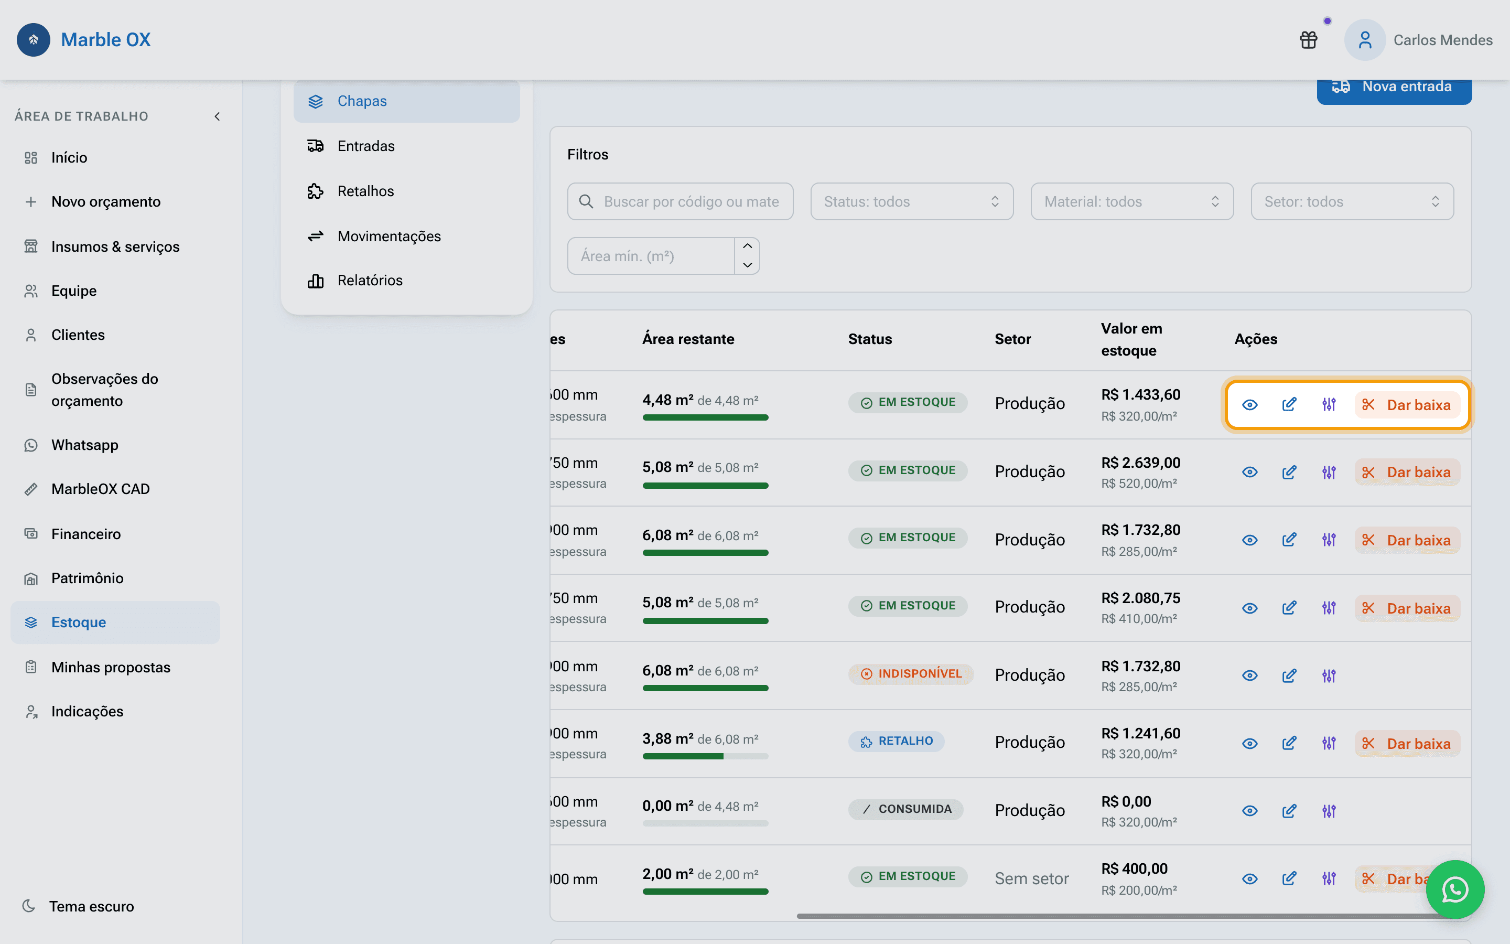Screen dimensions: 1510x944
Task: Open the Entradas section
Action: click(x=406, y=146)
